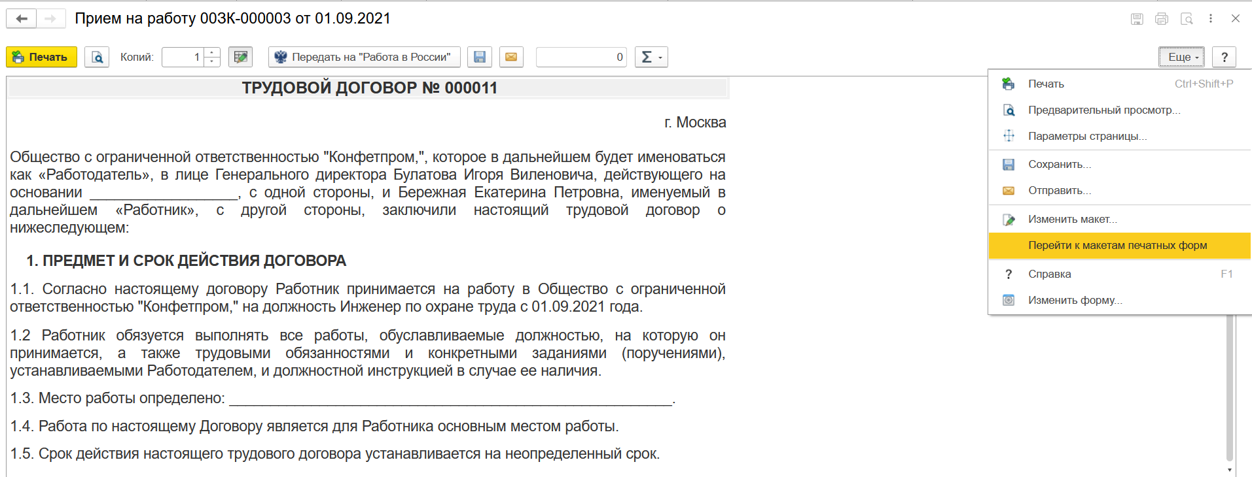
Task: Decrease copies count with down stepper
Action: [x=212, y=62]
